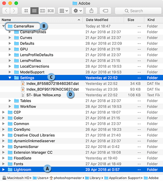
Task: Click photoshopmaster in the path bar
Action: tap(66, 178)
